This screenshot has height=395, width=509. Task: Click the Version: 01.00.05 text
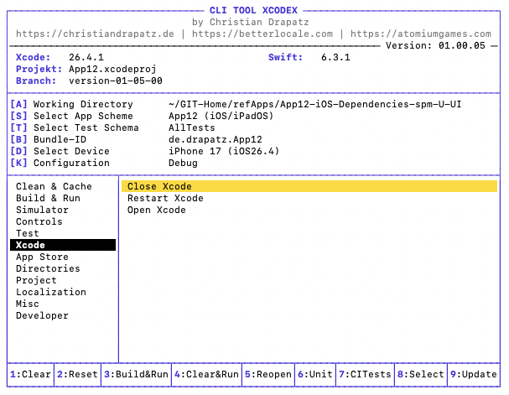click(x=436, y=45)
